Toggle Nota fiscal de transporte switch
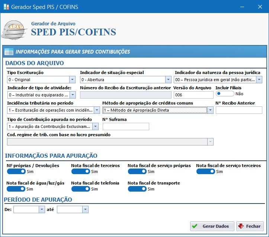 pyautogui.click(x=137, y=189)
